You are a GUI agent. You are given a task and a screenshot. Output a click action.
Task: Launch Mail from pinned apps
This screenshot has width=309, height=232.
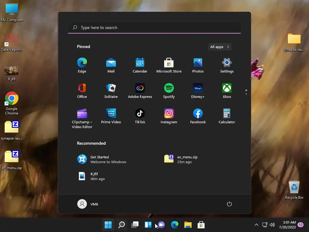point(111,66)
